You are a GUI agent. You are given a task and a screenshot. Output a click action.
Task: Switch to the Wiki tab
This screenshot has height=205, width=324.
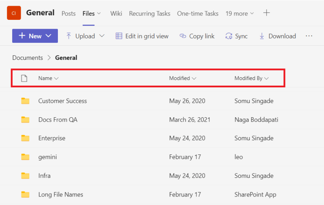click(116, 13)
